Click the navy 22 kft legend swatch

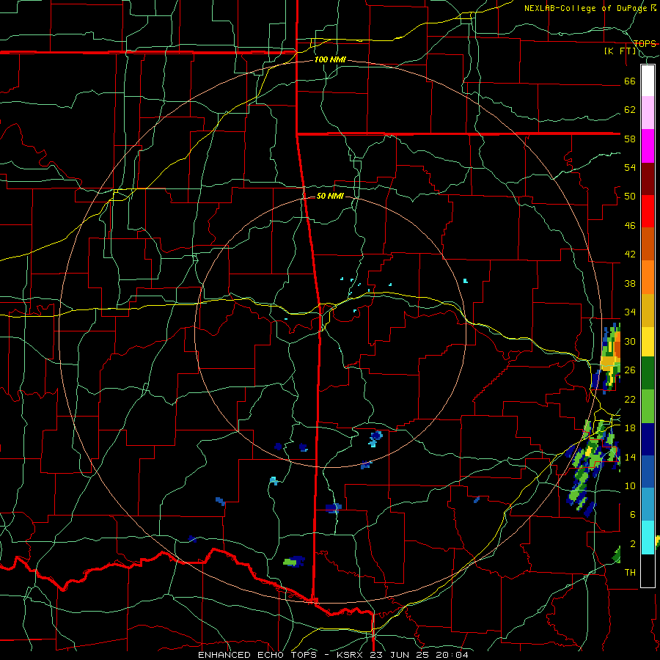click(648, 439)
